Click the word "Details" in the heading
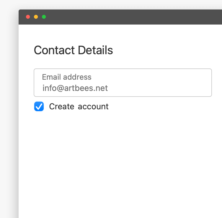 (95, 50)
